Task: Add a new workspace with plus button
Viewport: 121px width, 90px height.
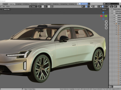Action: tap(76, 4)
